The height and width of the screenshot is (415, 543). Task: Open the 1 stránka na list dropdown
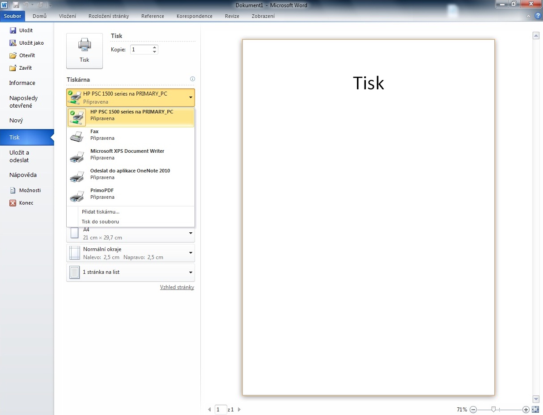(131, 272)
